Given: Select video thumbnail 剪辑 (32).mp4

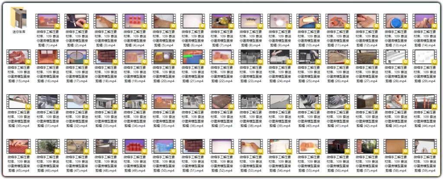Looking at the screenshot, I should (77, 102).
